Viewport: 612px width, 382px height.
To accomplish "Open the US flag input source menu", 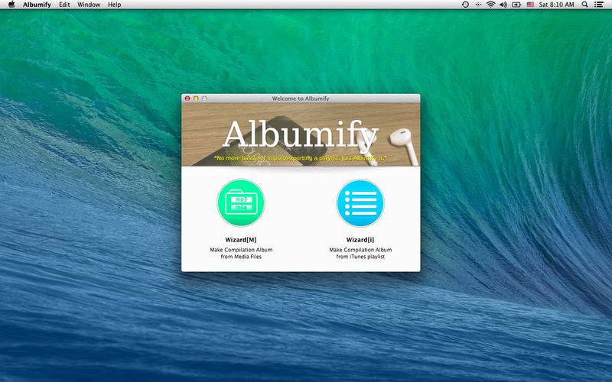I will pyautogui.click(x=530, y=5).
